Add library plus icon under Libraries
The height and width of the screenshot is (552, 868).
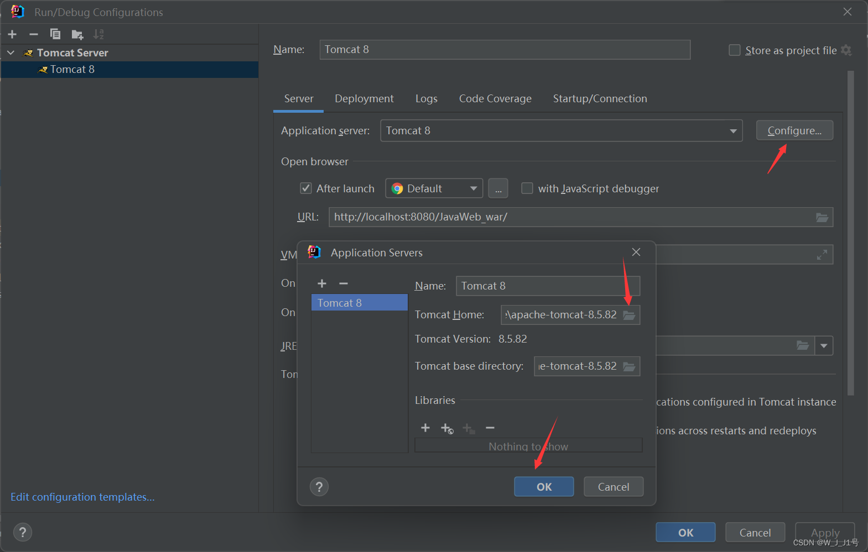[x=425, y=428]
